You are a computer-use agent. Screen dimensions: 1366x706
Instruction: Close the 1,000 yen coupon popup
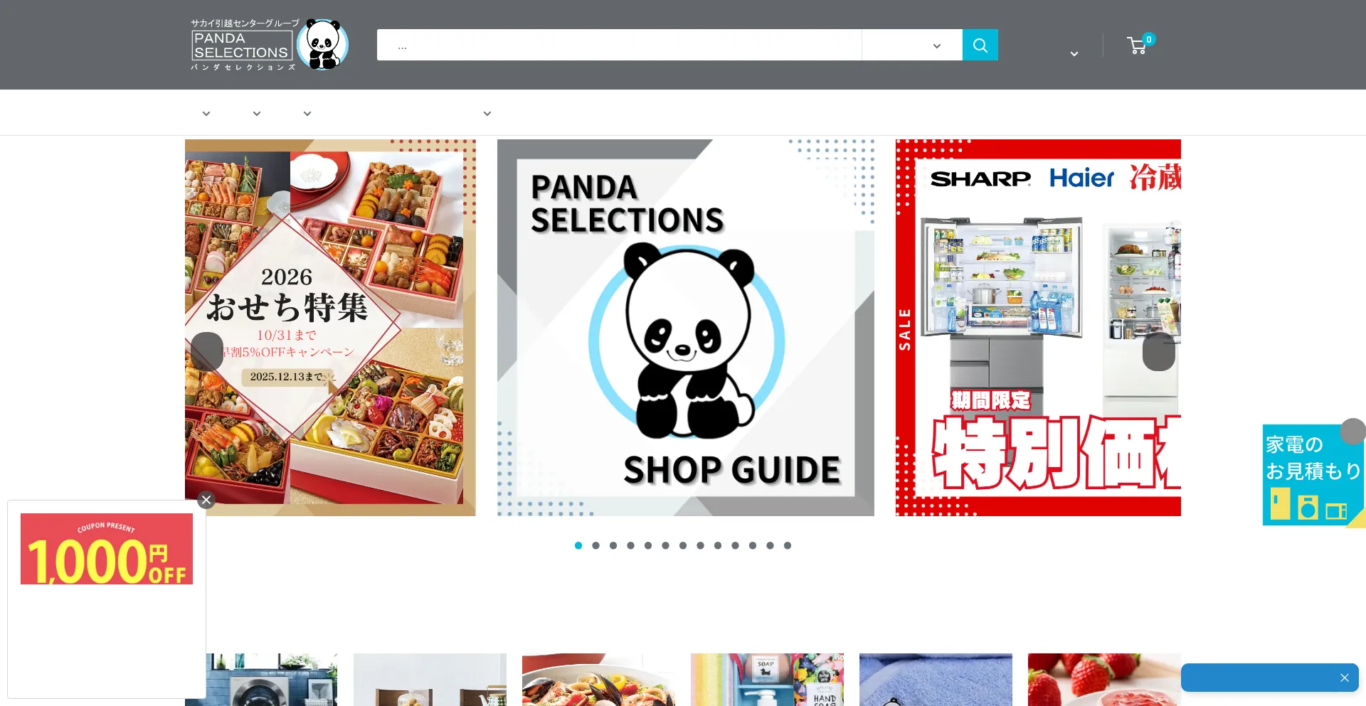click(206, 500)
